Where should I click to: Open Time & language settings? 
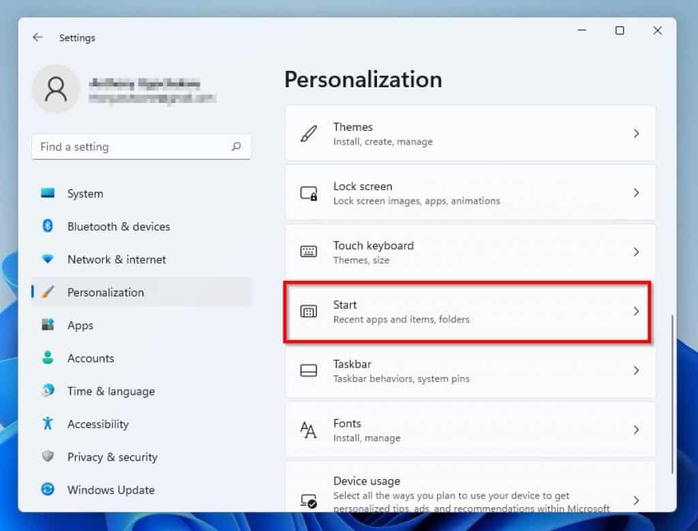coord(141,391)
